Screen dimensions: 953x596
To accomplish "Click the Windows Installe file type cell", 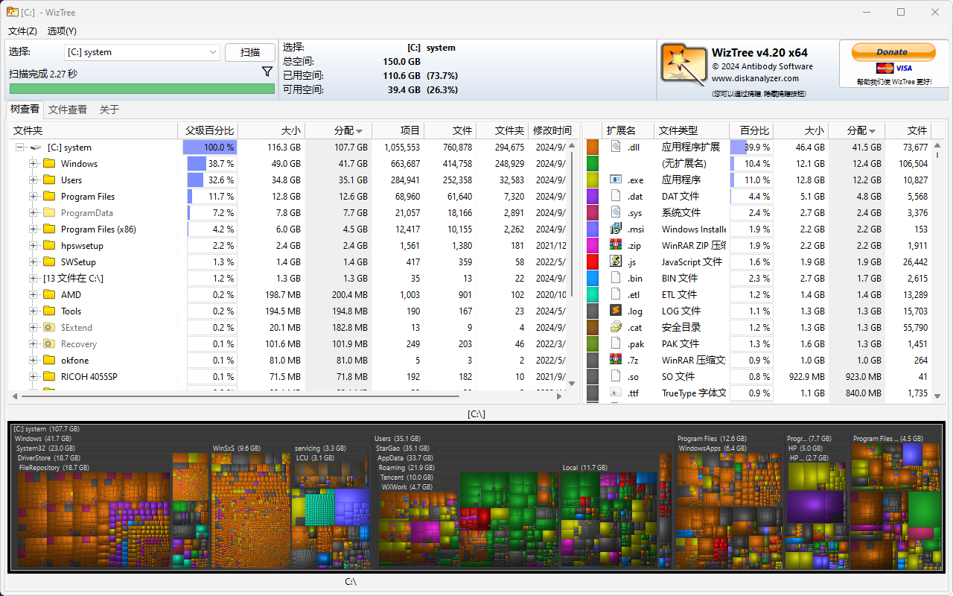I will click(x=694, y=229).
